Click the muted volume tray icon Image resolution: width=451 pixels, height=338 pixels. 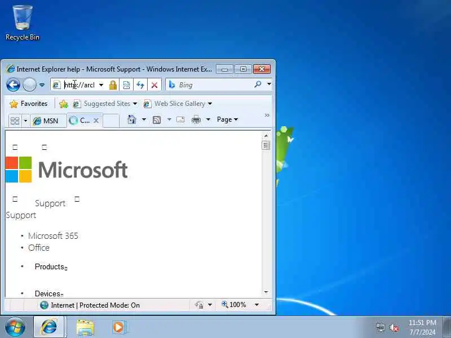coord(393,328)
